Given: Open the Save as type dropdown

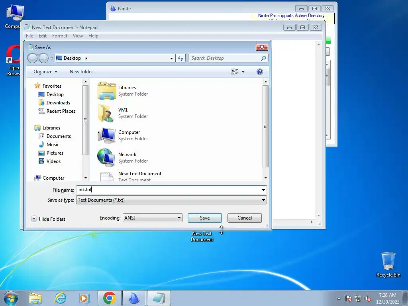Looking at the screenshot, I should (171, 200).
